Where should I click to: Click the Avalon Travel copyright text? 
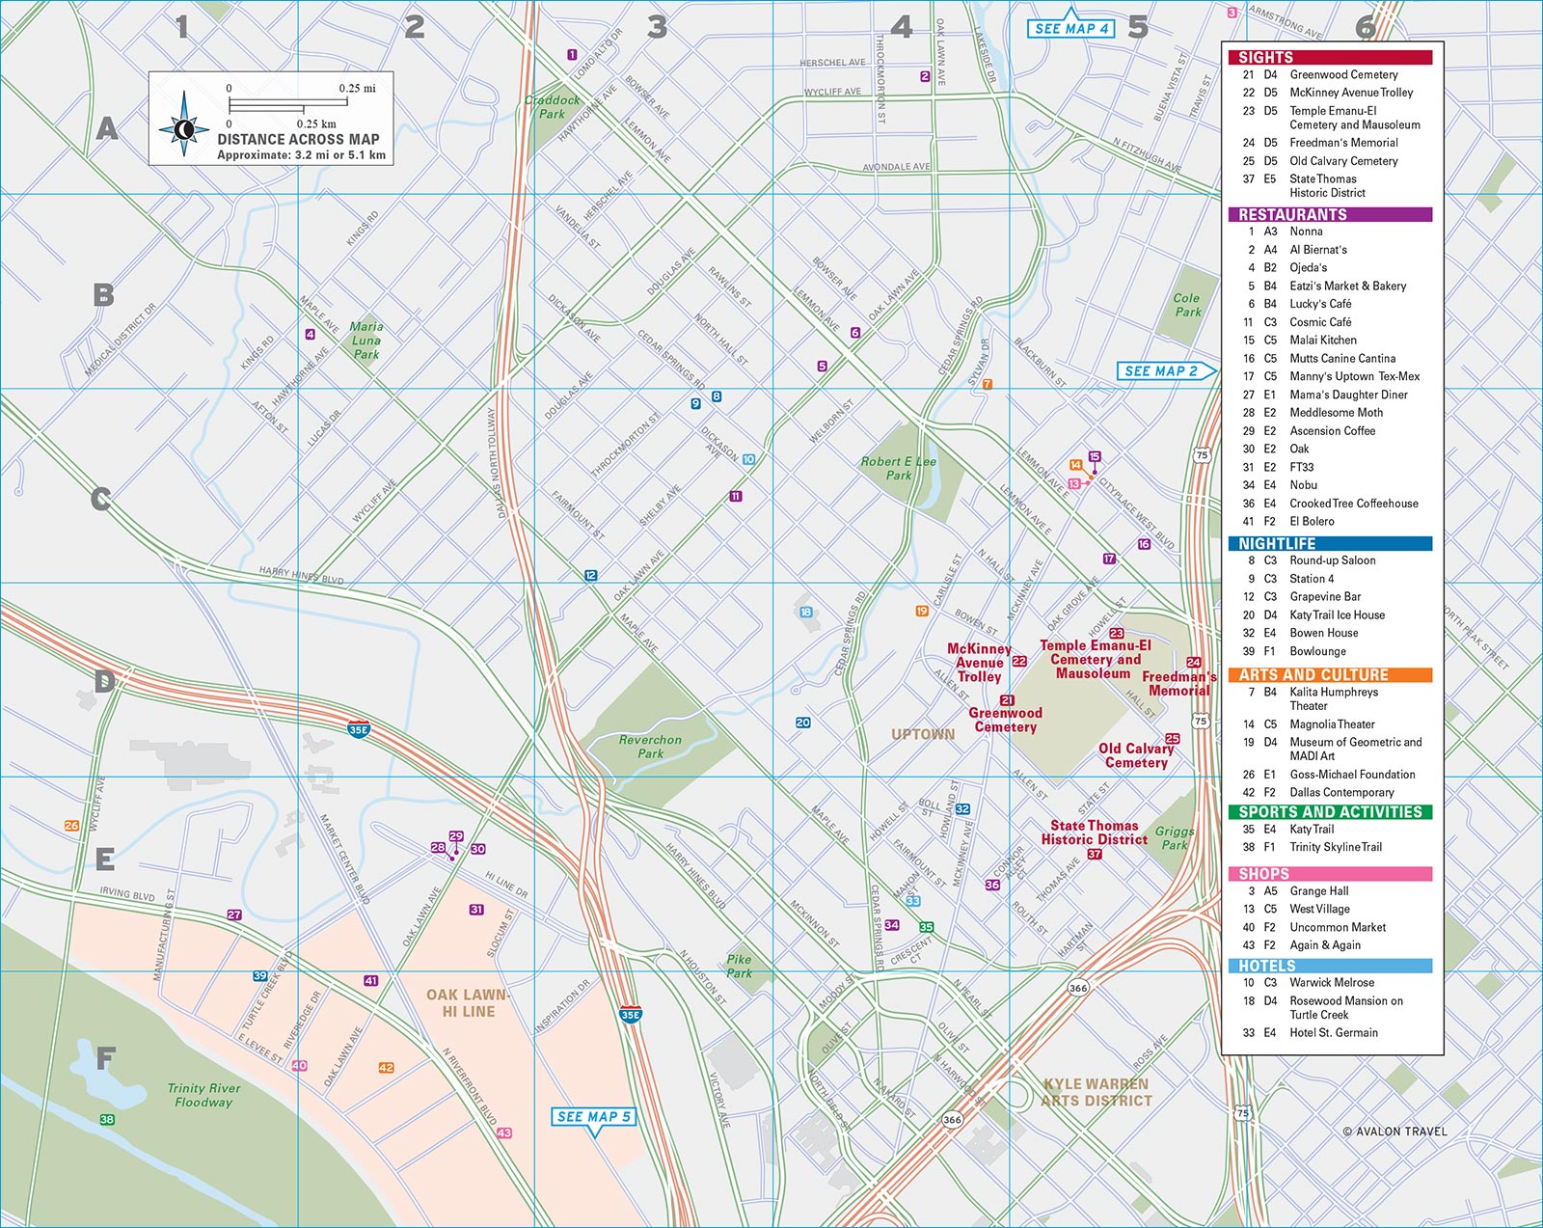click(1395, 1132)
